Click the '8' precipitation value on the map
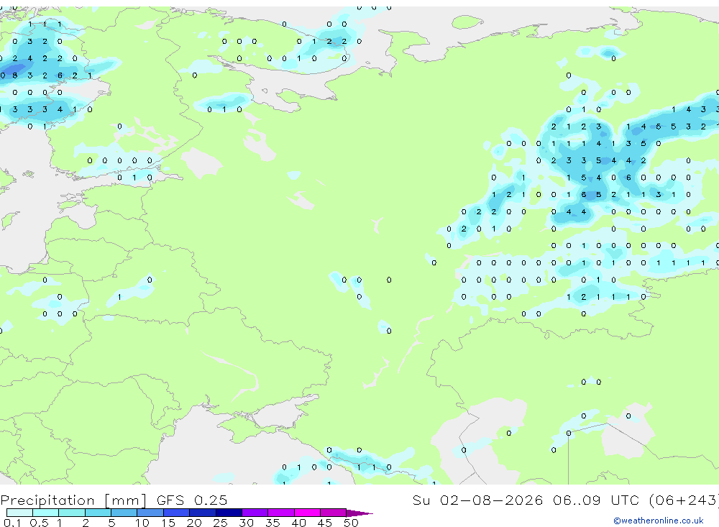The width and height of the screenshot is (719, 527). pyautogui.click(x=15, y=75)
